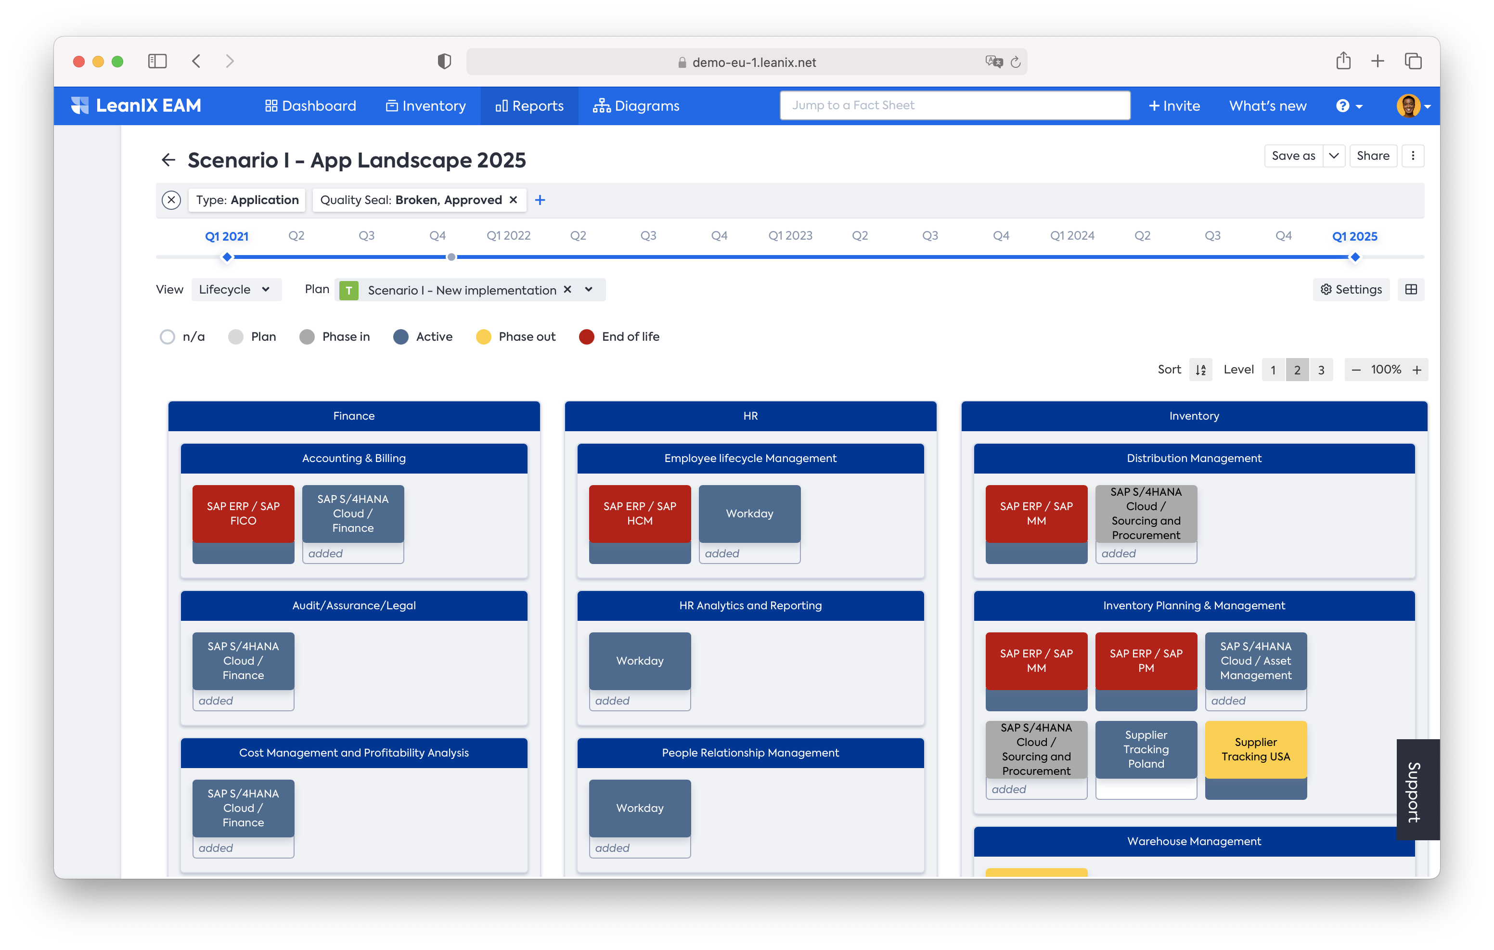Open the Reports tab
The image size is (1494, 950).
(x=529, y=106)
